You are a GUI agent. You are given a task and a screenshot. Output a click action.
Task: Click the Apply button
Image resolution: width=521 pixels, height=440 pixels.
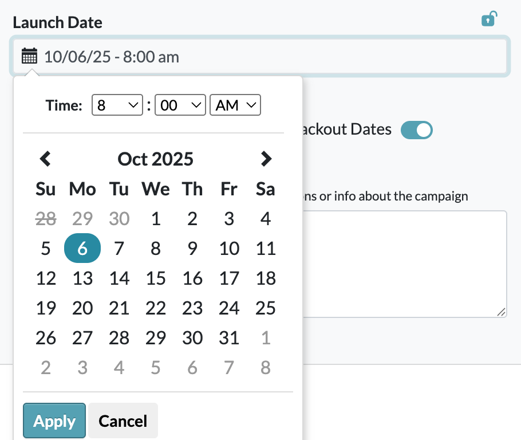pyautogui.click(x=54, y=422)
